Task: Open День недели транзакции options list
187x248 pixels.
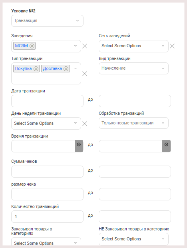Action: [x=46, y=123]
